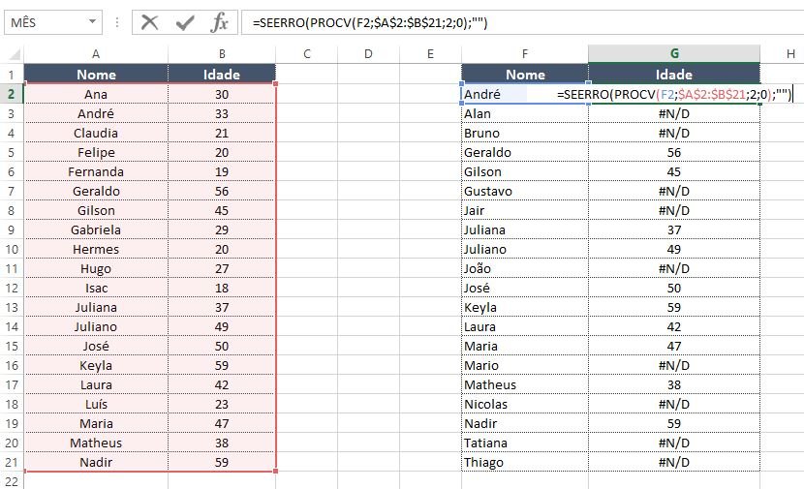Screen dimensions: 804x489
Task: Click the Nome header cell in column F
Action: click(525, 75)
